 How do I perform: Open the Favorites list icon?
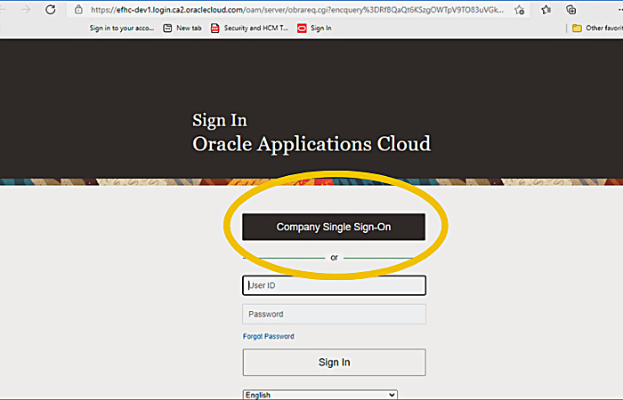click(546, 10)
